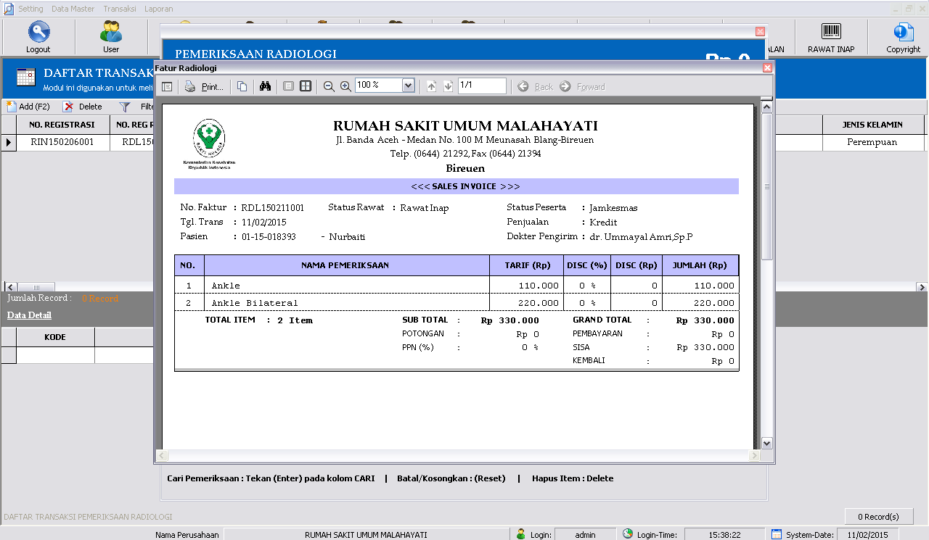Go to previous page arrow
The height and width of the screenshot is (540, 929).
coord(431,86)
